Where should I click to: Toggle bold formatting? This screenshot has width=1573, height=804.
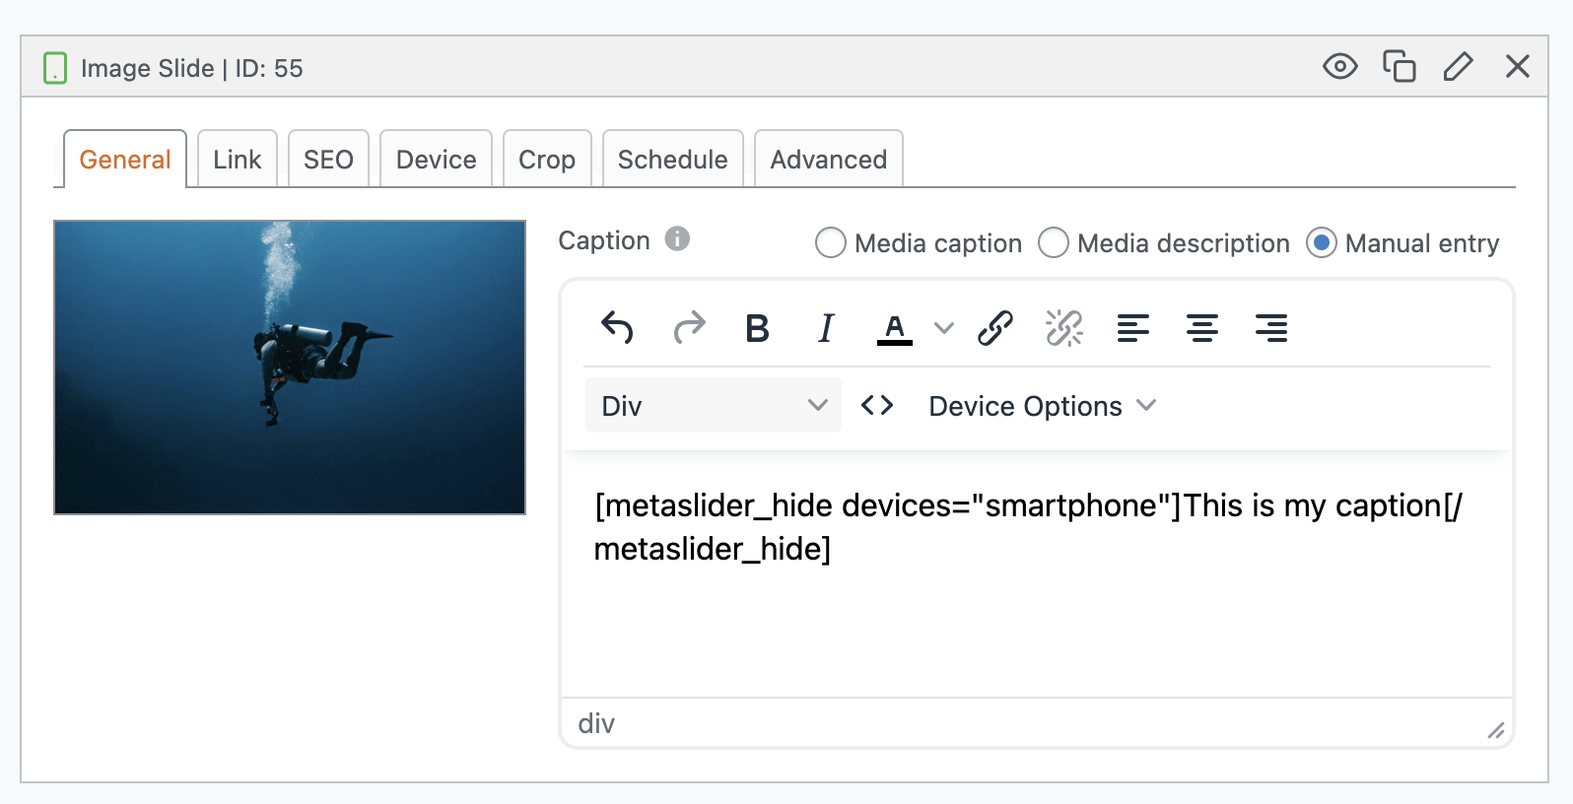pyautogui.click(x=757, y=327)
